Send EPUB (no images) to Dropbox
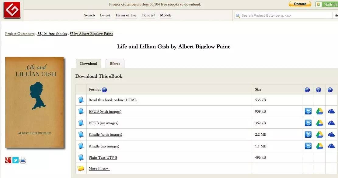 tap(308, 123)
